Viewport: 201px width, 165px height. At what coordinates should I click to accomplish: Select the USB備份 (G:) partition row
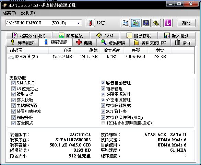(100, 57)
